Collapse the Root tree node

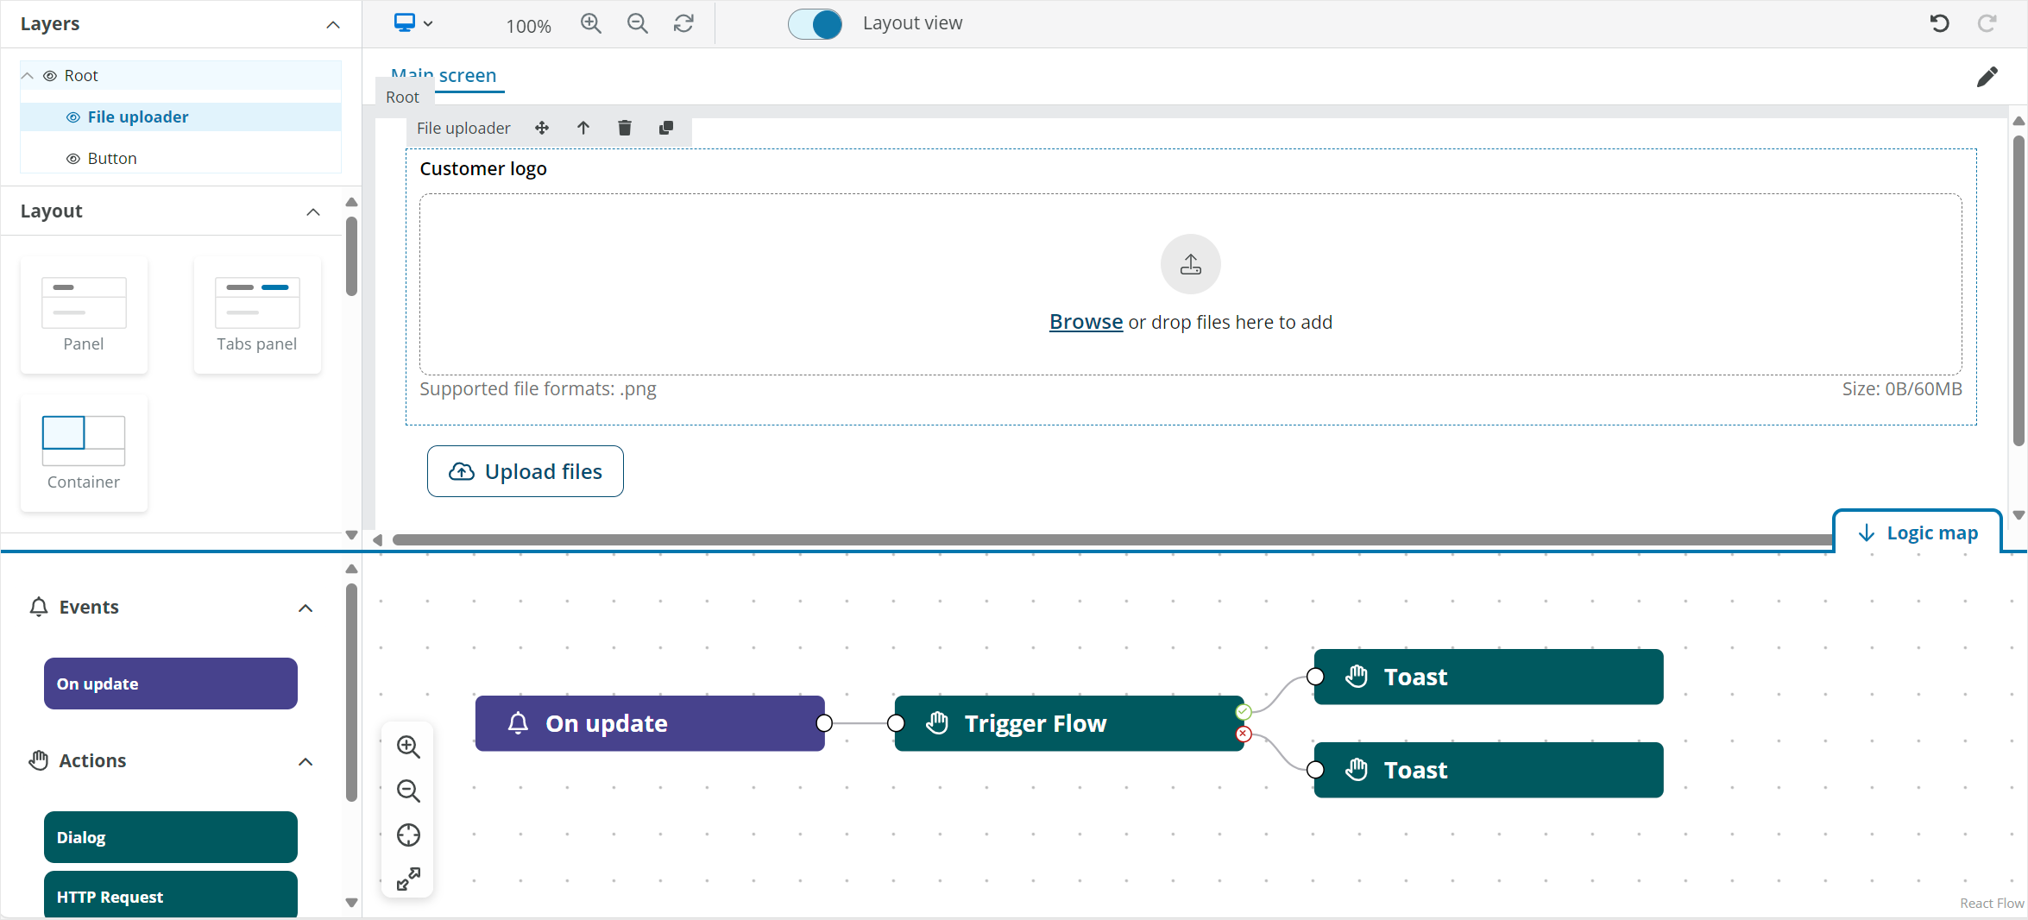tap(27, 75)
